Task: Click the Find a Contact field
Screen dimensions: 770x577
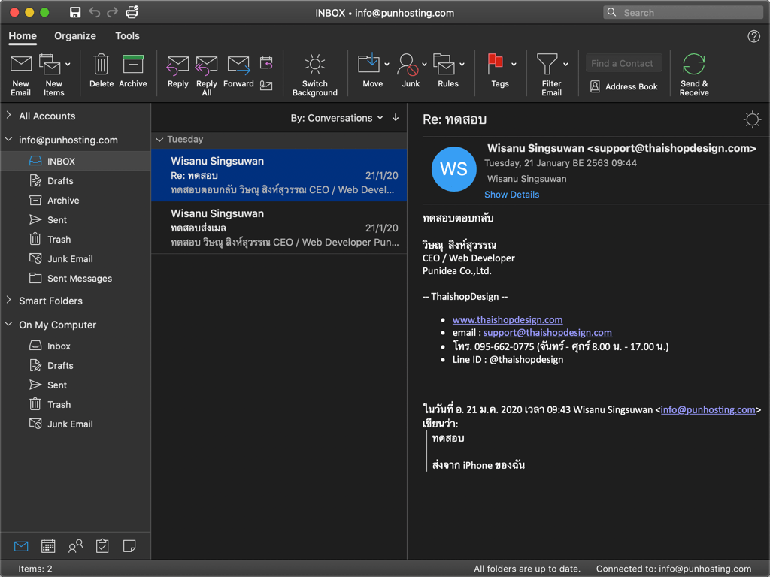Action: click(623, 64)
